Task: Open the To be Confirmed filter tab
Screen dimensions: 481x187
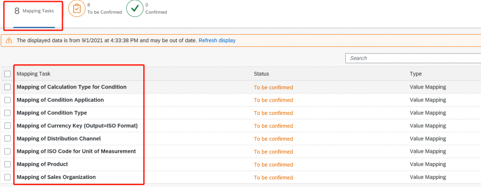Action: point(95,9)
